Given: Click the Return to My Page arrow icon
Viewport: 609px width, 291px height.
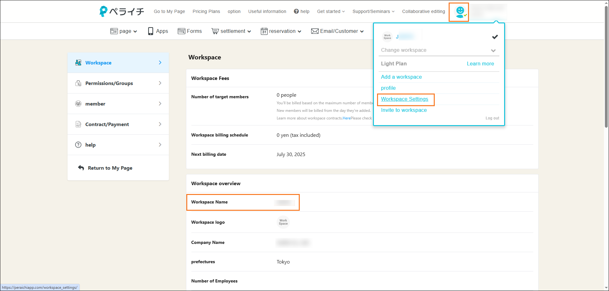Looking at the screenshot, I should (x=81, y=168).
